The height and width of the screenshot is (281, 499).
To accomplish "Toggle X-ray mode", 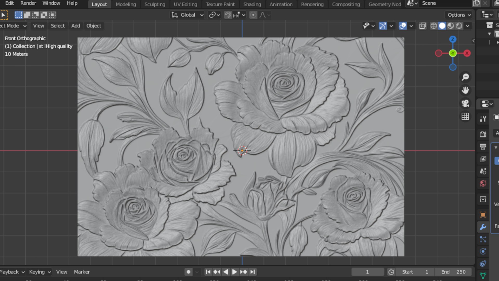I will [x=423, y=26].
